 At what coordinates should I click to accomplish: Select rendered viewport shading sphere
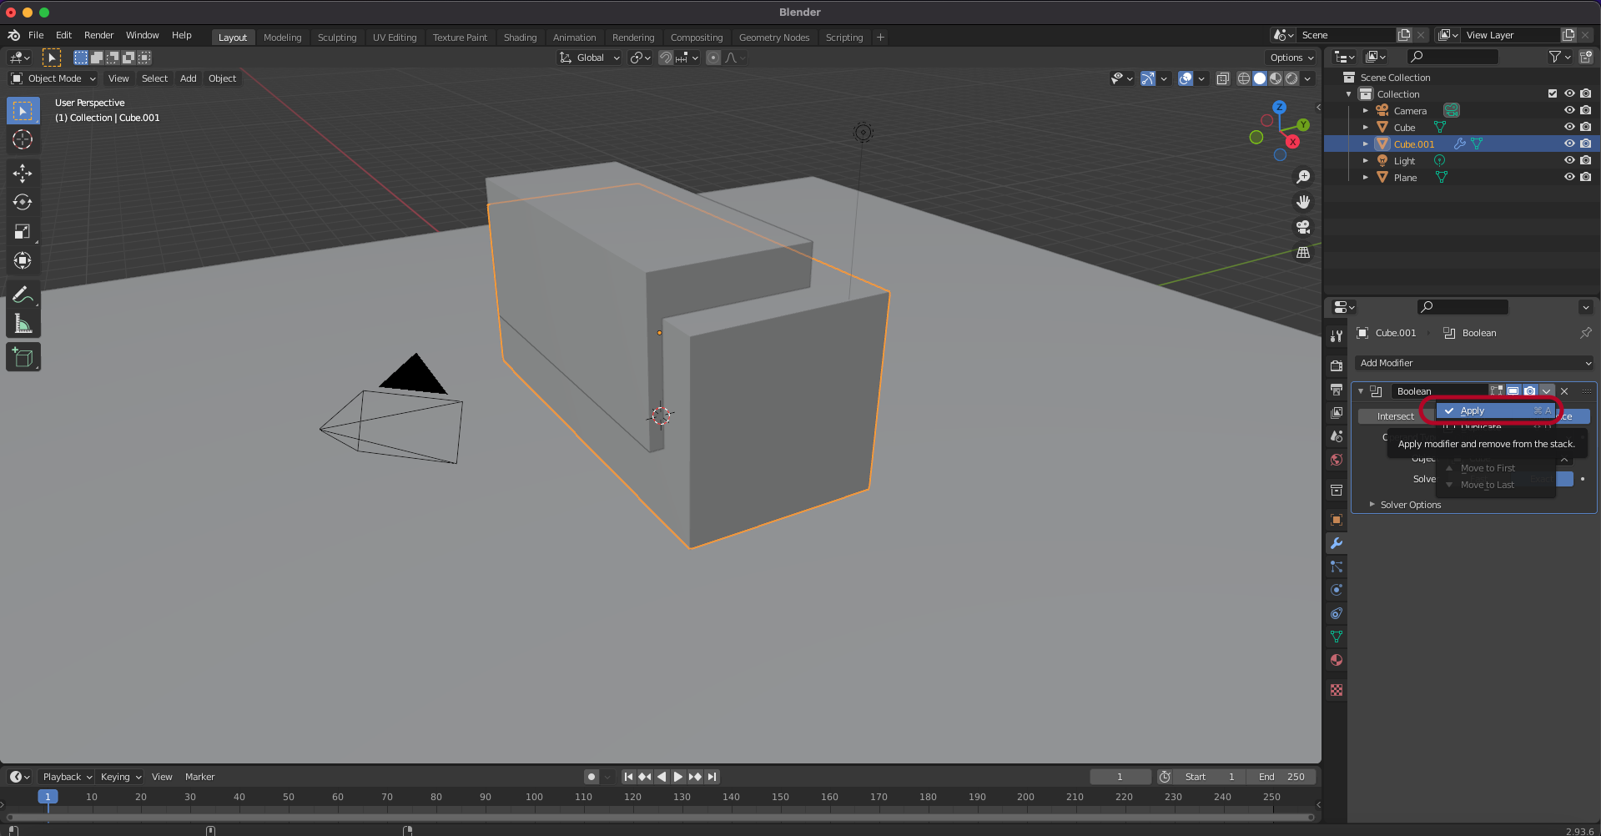[1291, 78]
